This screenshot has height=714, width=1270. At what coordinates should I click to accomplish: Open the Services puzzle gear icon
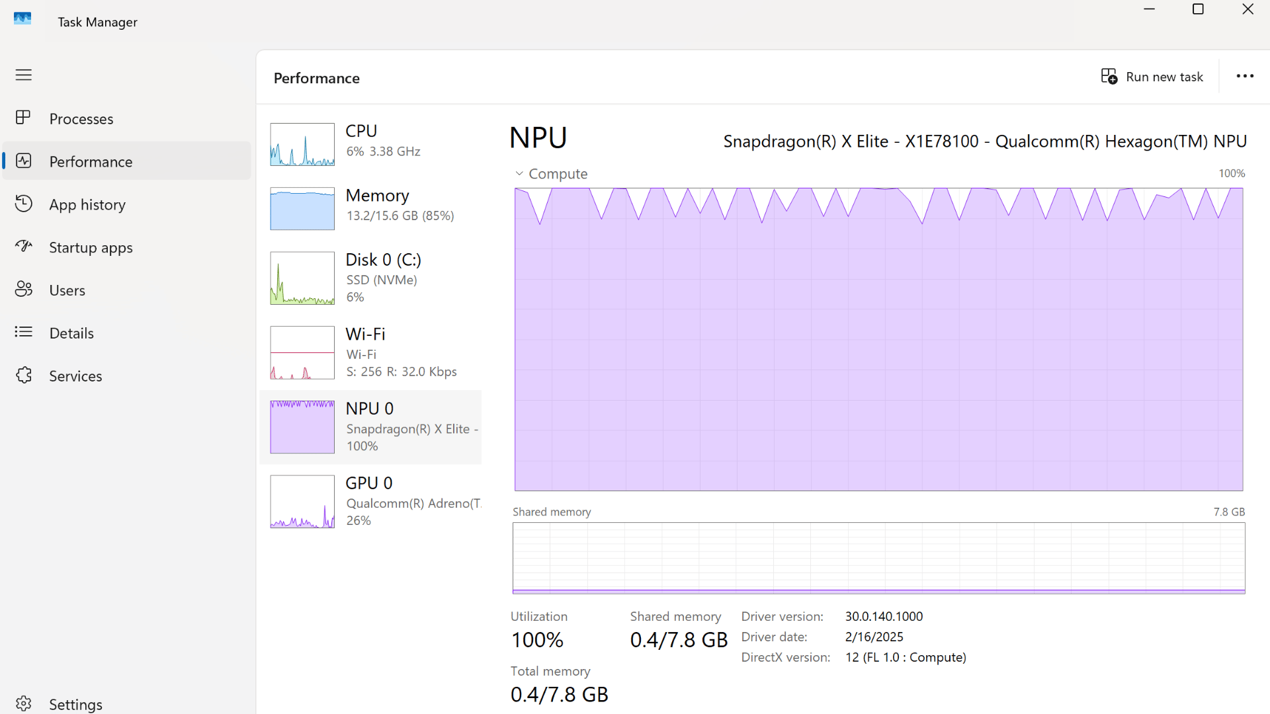point(23,375)
